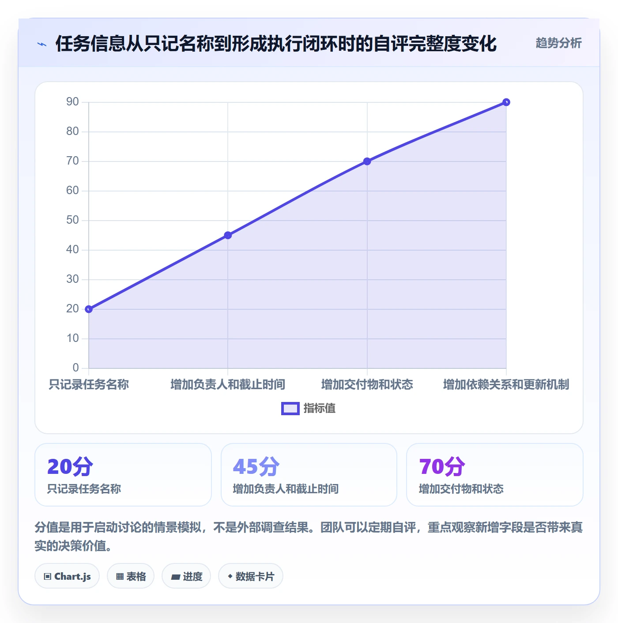Click the 45分 score card
The height and width of the screenshot is (623, 618).
click(309, 475)
